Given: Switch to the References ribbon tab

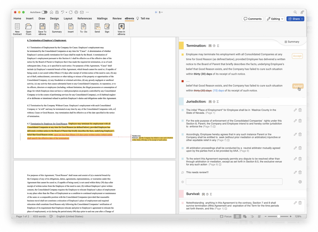Looking at the screenshot, I should [x=85, y=18].
